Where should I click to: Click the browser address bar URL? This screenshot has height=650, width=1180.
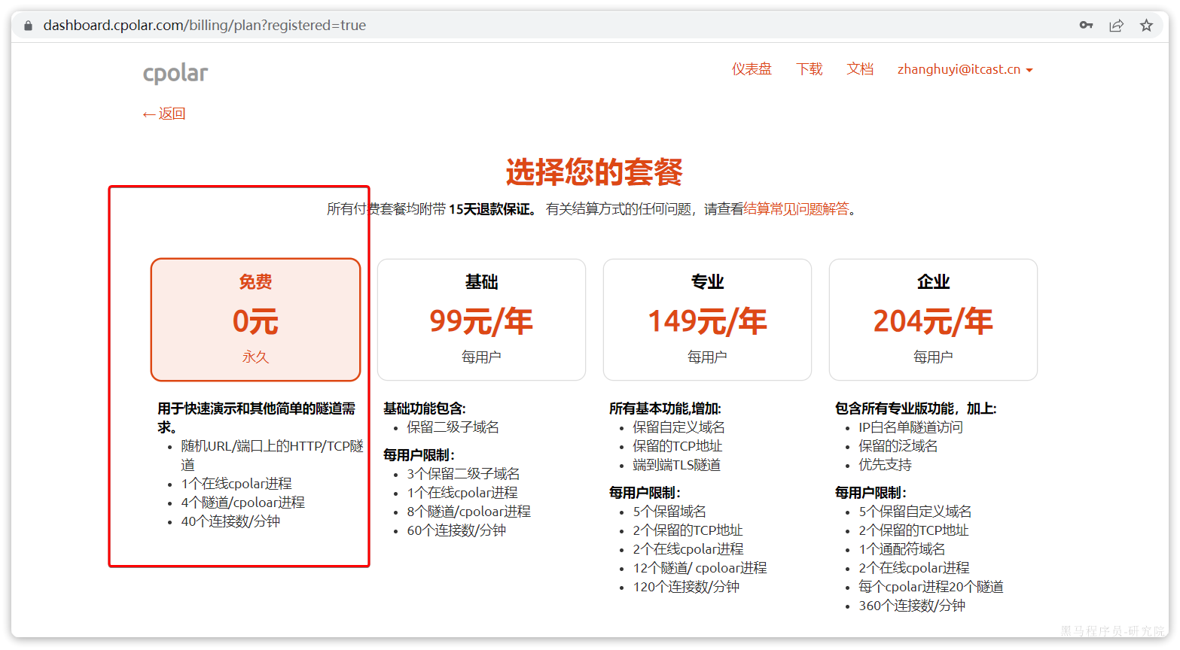[x=205, y=26]
